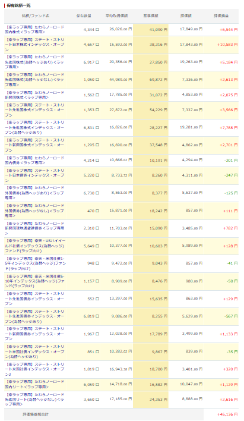Select the 8,733.72 円 average cost cell
The image size is (244, 421).
122,175
